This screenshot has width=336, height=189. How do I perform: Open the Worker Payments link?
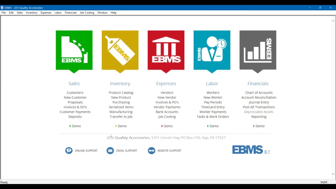point(213,112)
